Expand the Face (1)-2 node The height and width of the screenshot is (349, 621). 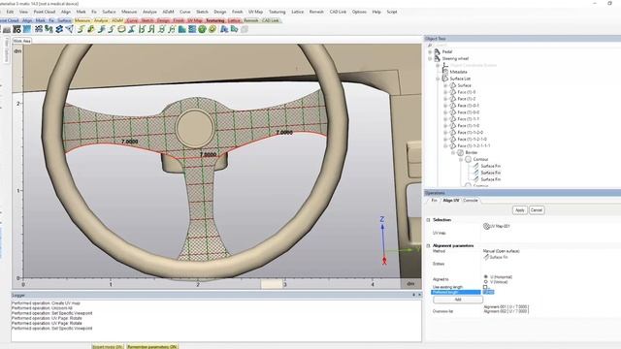pyautogui.click(x=445, y=99)
